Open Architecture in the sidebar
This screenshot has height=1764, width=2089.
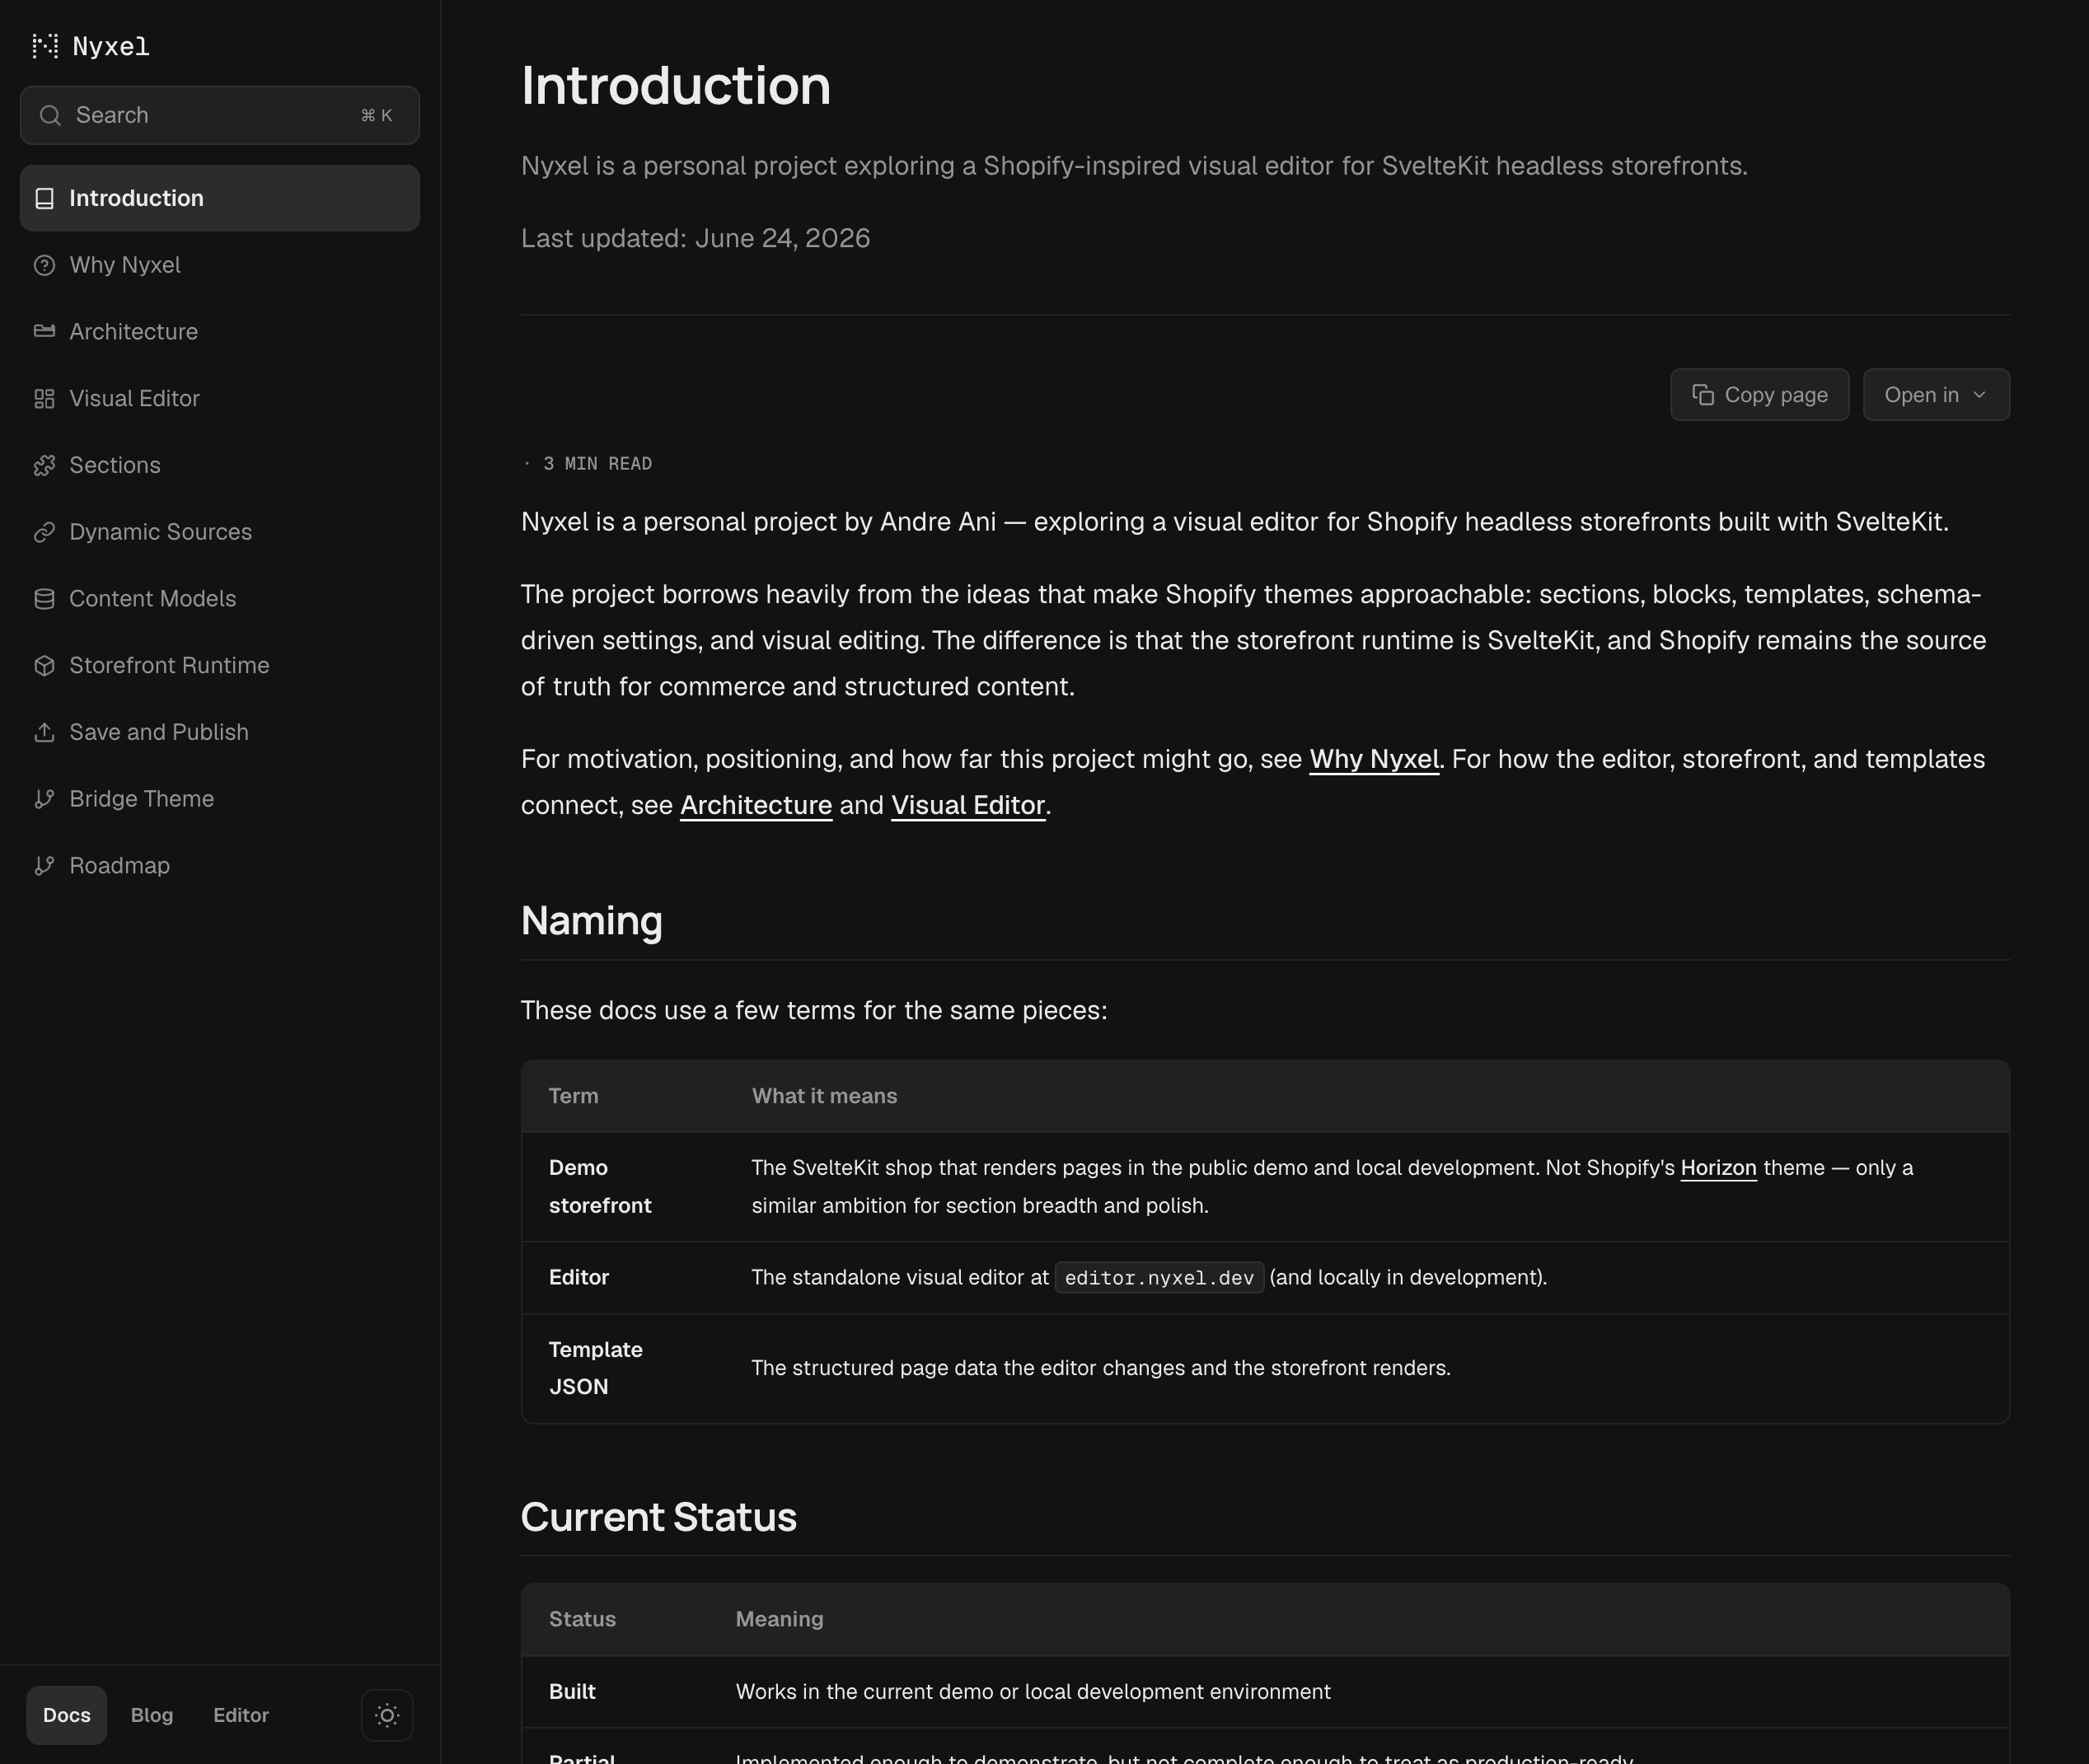pyautogui.click(x=220, y=331)
